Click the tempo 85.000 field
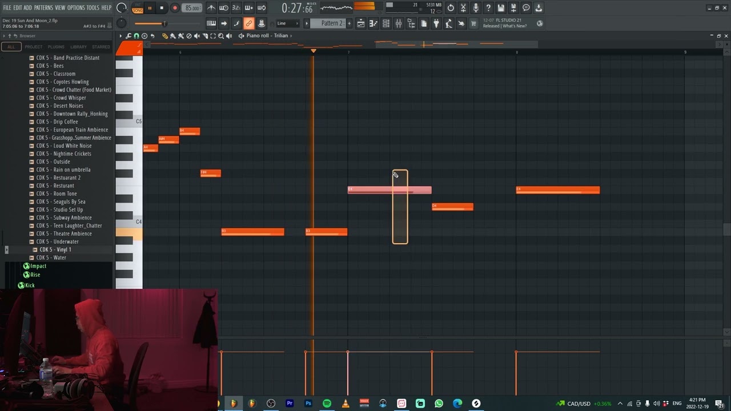This screenshot has width=731, height=411. point(192,8)
